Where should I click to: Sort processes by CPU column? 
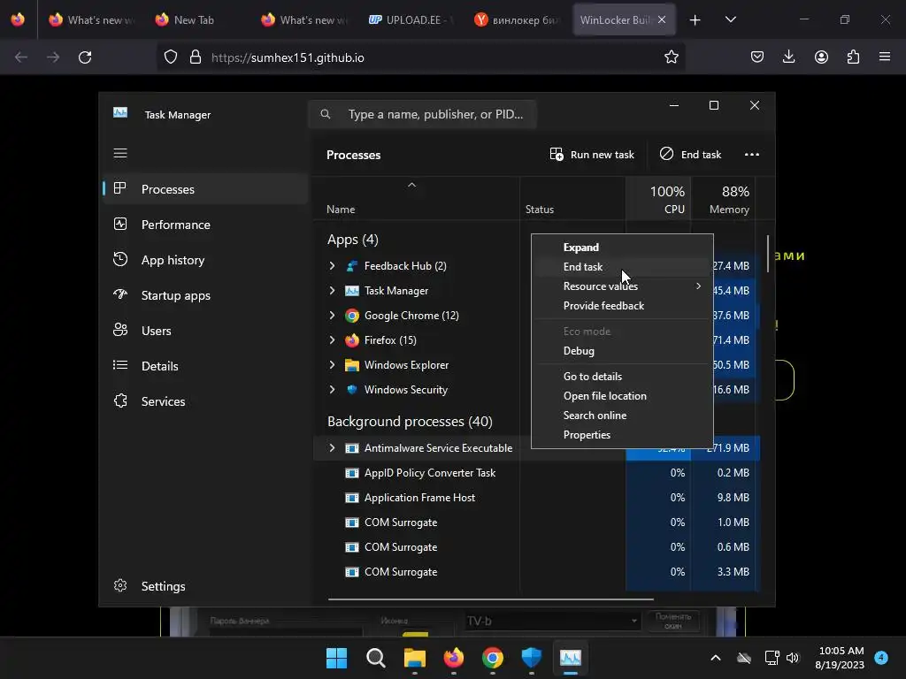pos(658,199)
